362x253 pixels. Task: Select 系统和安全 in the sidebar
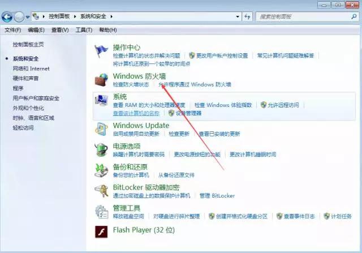click(25, 59)
